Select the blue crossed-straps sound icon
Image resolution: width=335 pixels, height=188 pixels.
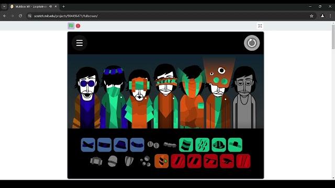coord(88,145)
